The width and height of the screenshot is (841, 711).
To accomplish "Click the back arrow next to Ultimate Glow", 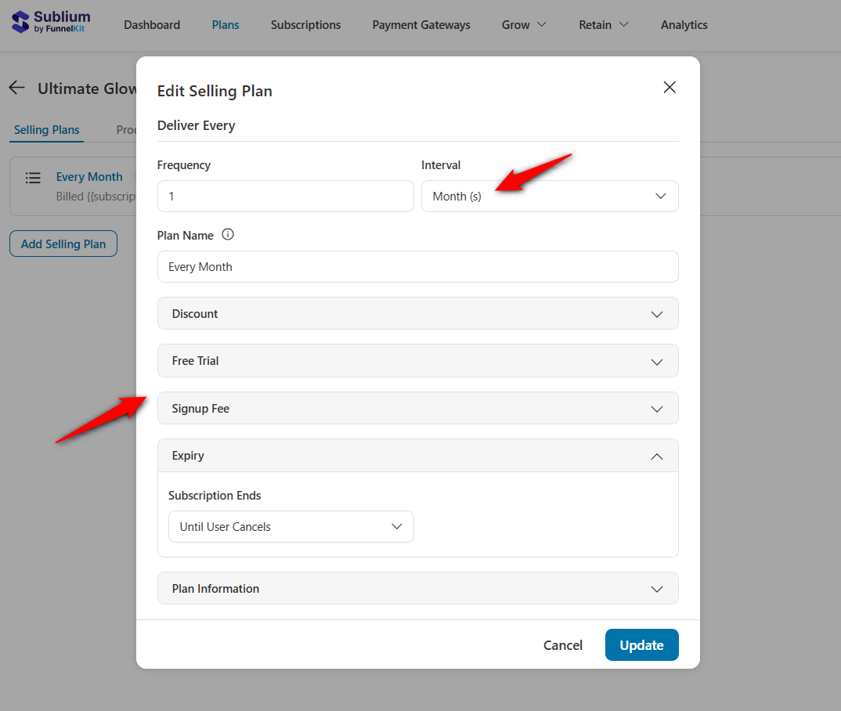I will (x=16, y=88).
